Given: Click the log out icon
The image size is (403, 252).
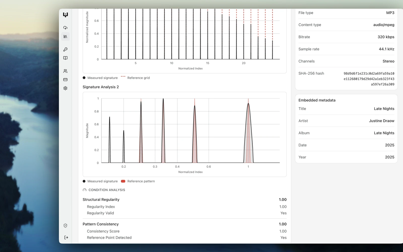Looking at the screenshot, I should pos(66,237).
